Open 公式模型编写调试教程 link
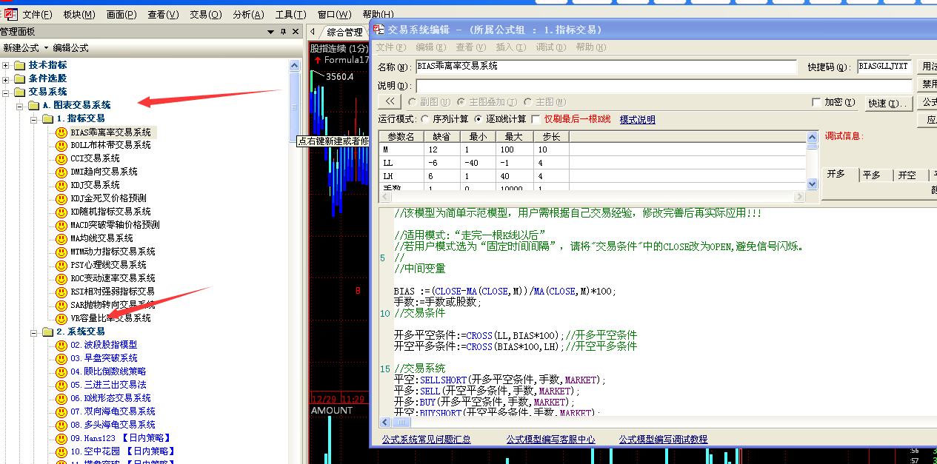 [x=663, y=440]
